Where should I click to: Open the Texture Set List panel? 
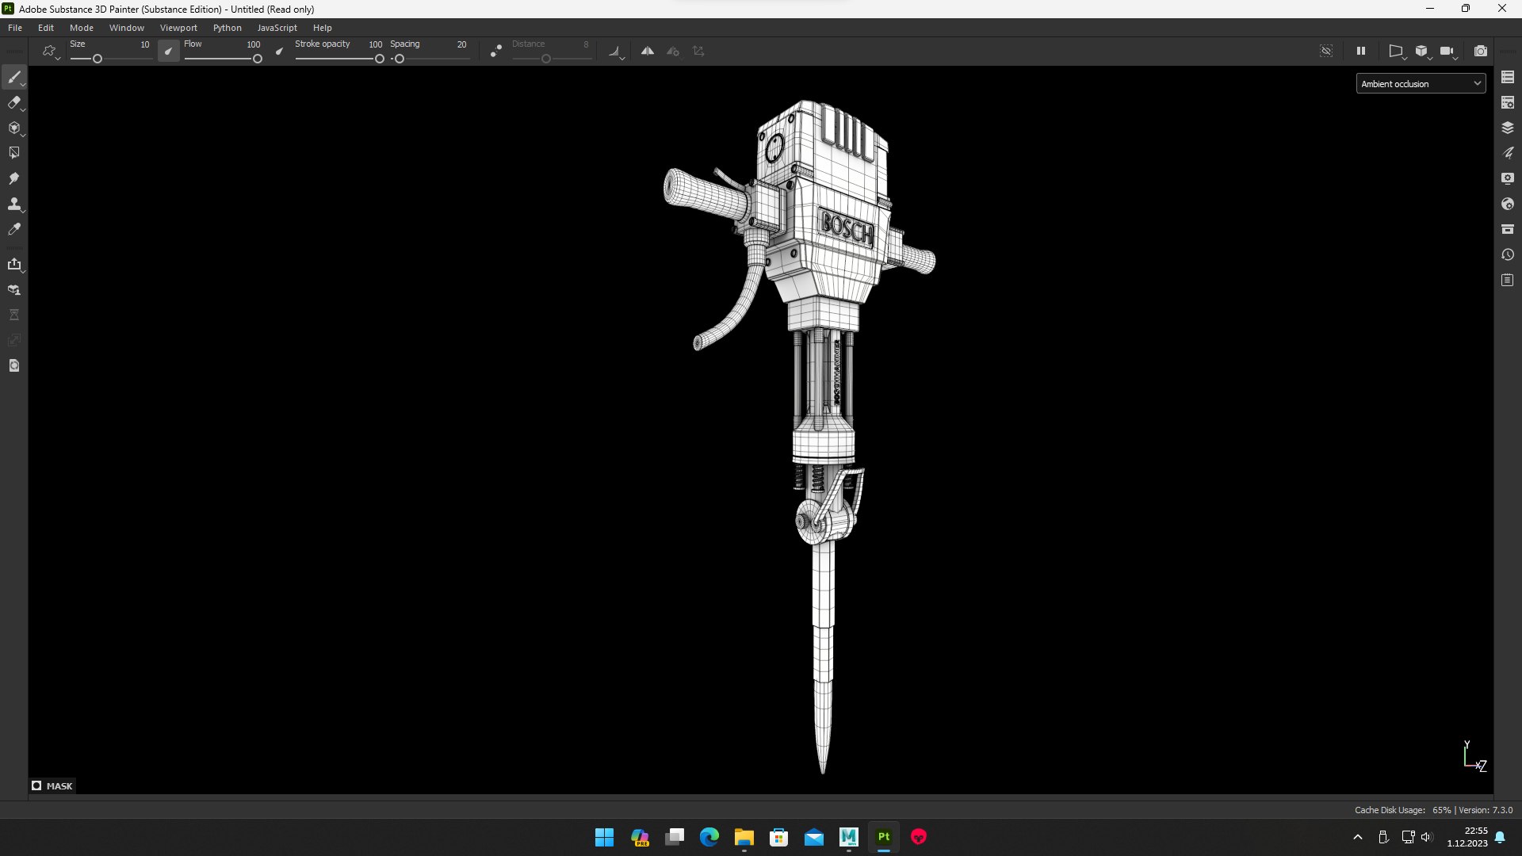pyautogui.click(x=1508, y=77)
